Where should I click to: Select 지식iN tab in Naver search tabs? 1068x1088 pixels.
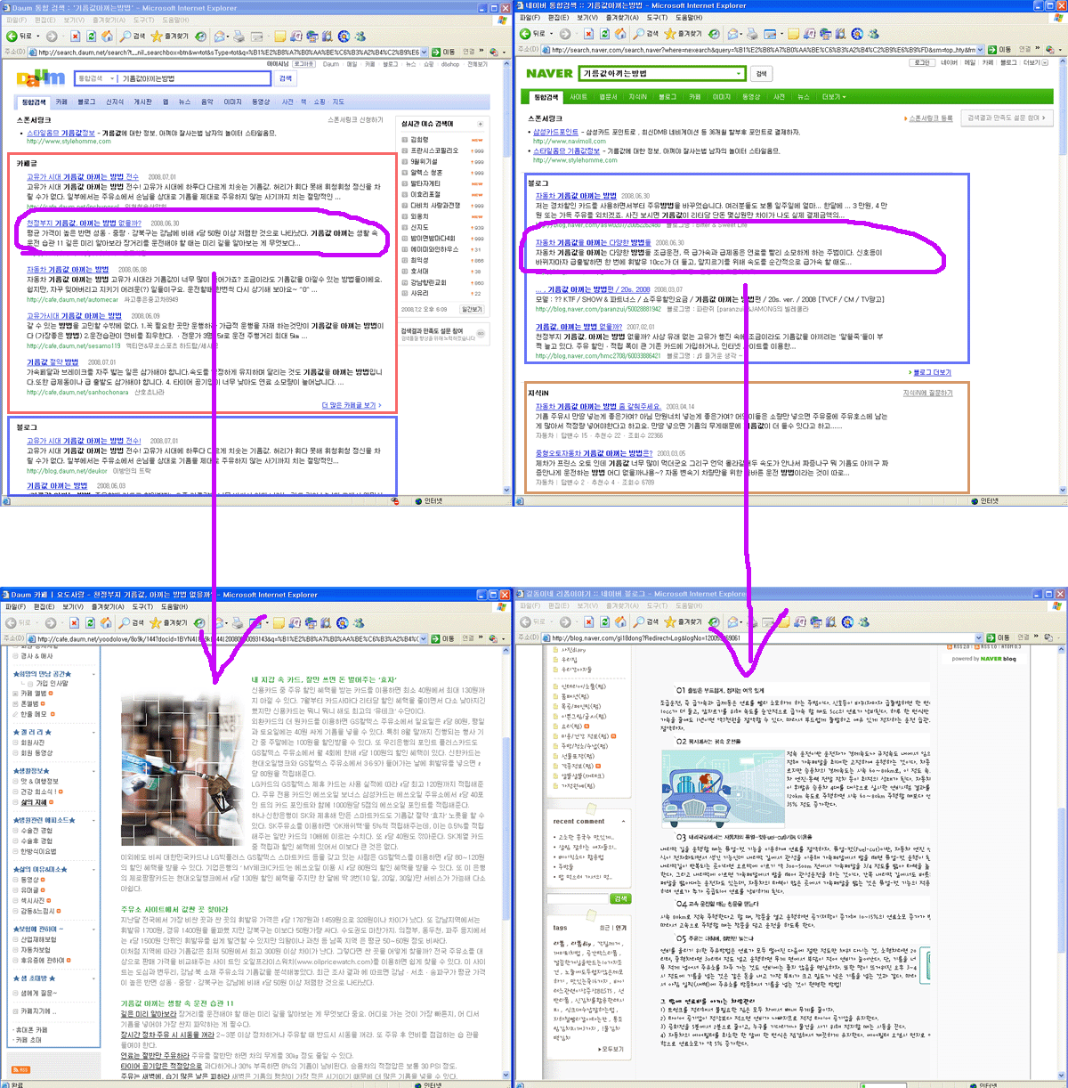tap(638, 96)
